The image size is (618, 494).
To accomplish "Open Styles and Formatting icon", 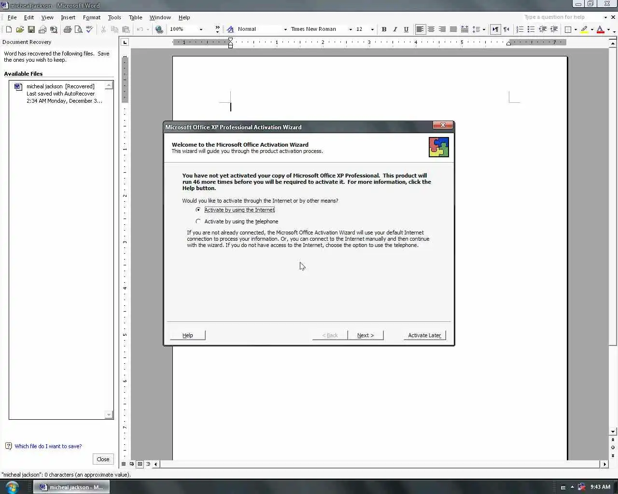I will 230,29.
